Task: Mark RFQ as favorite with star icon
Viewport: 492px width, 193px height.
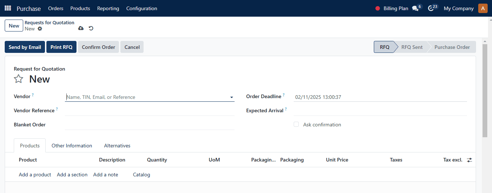Action: (x=18, y=79)
